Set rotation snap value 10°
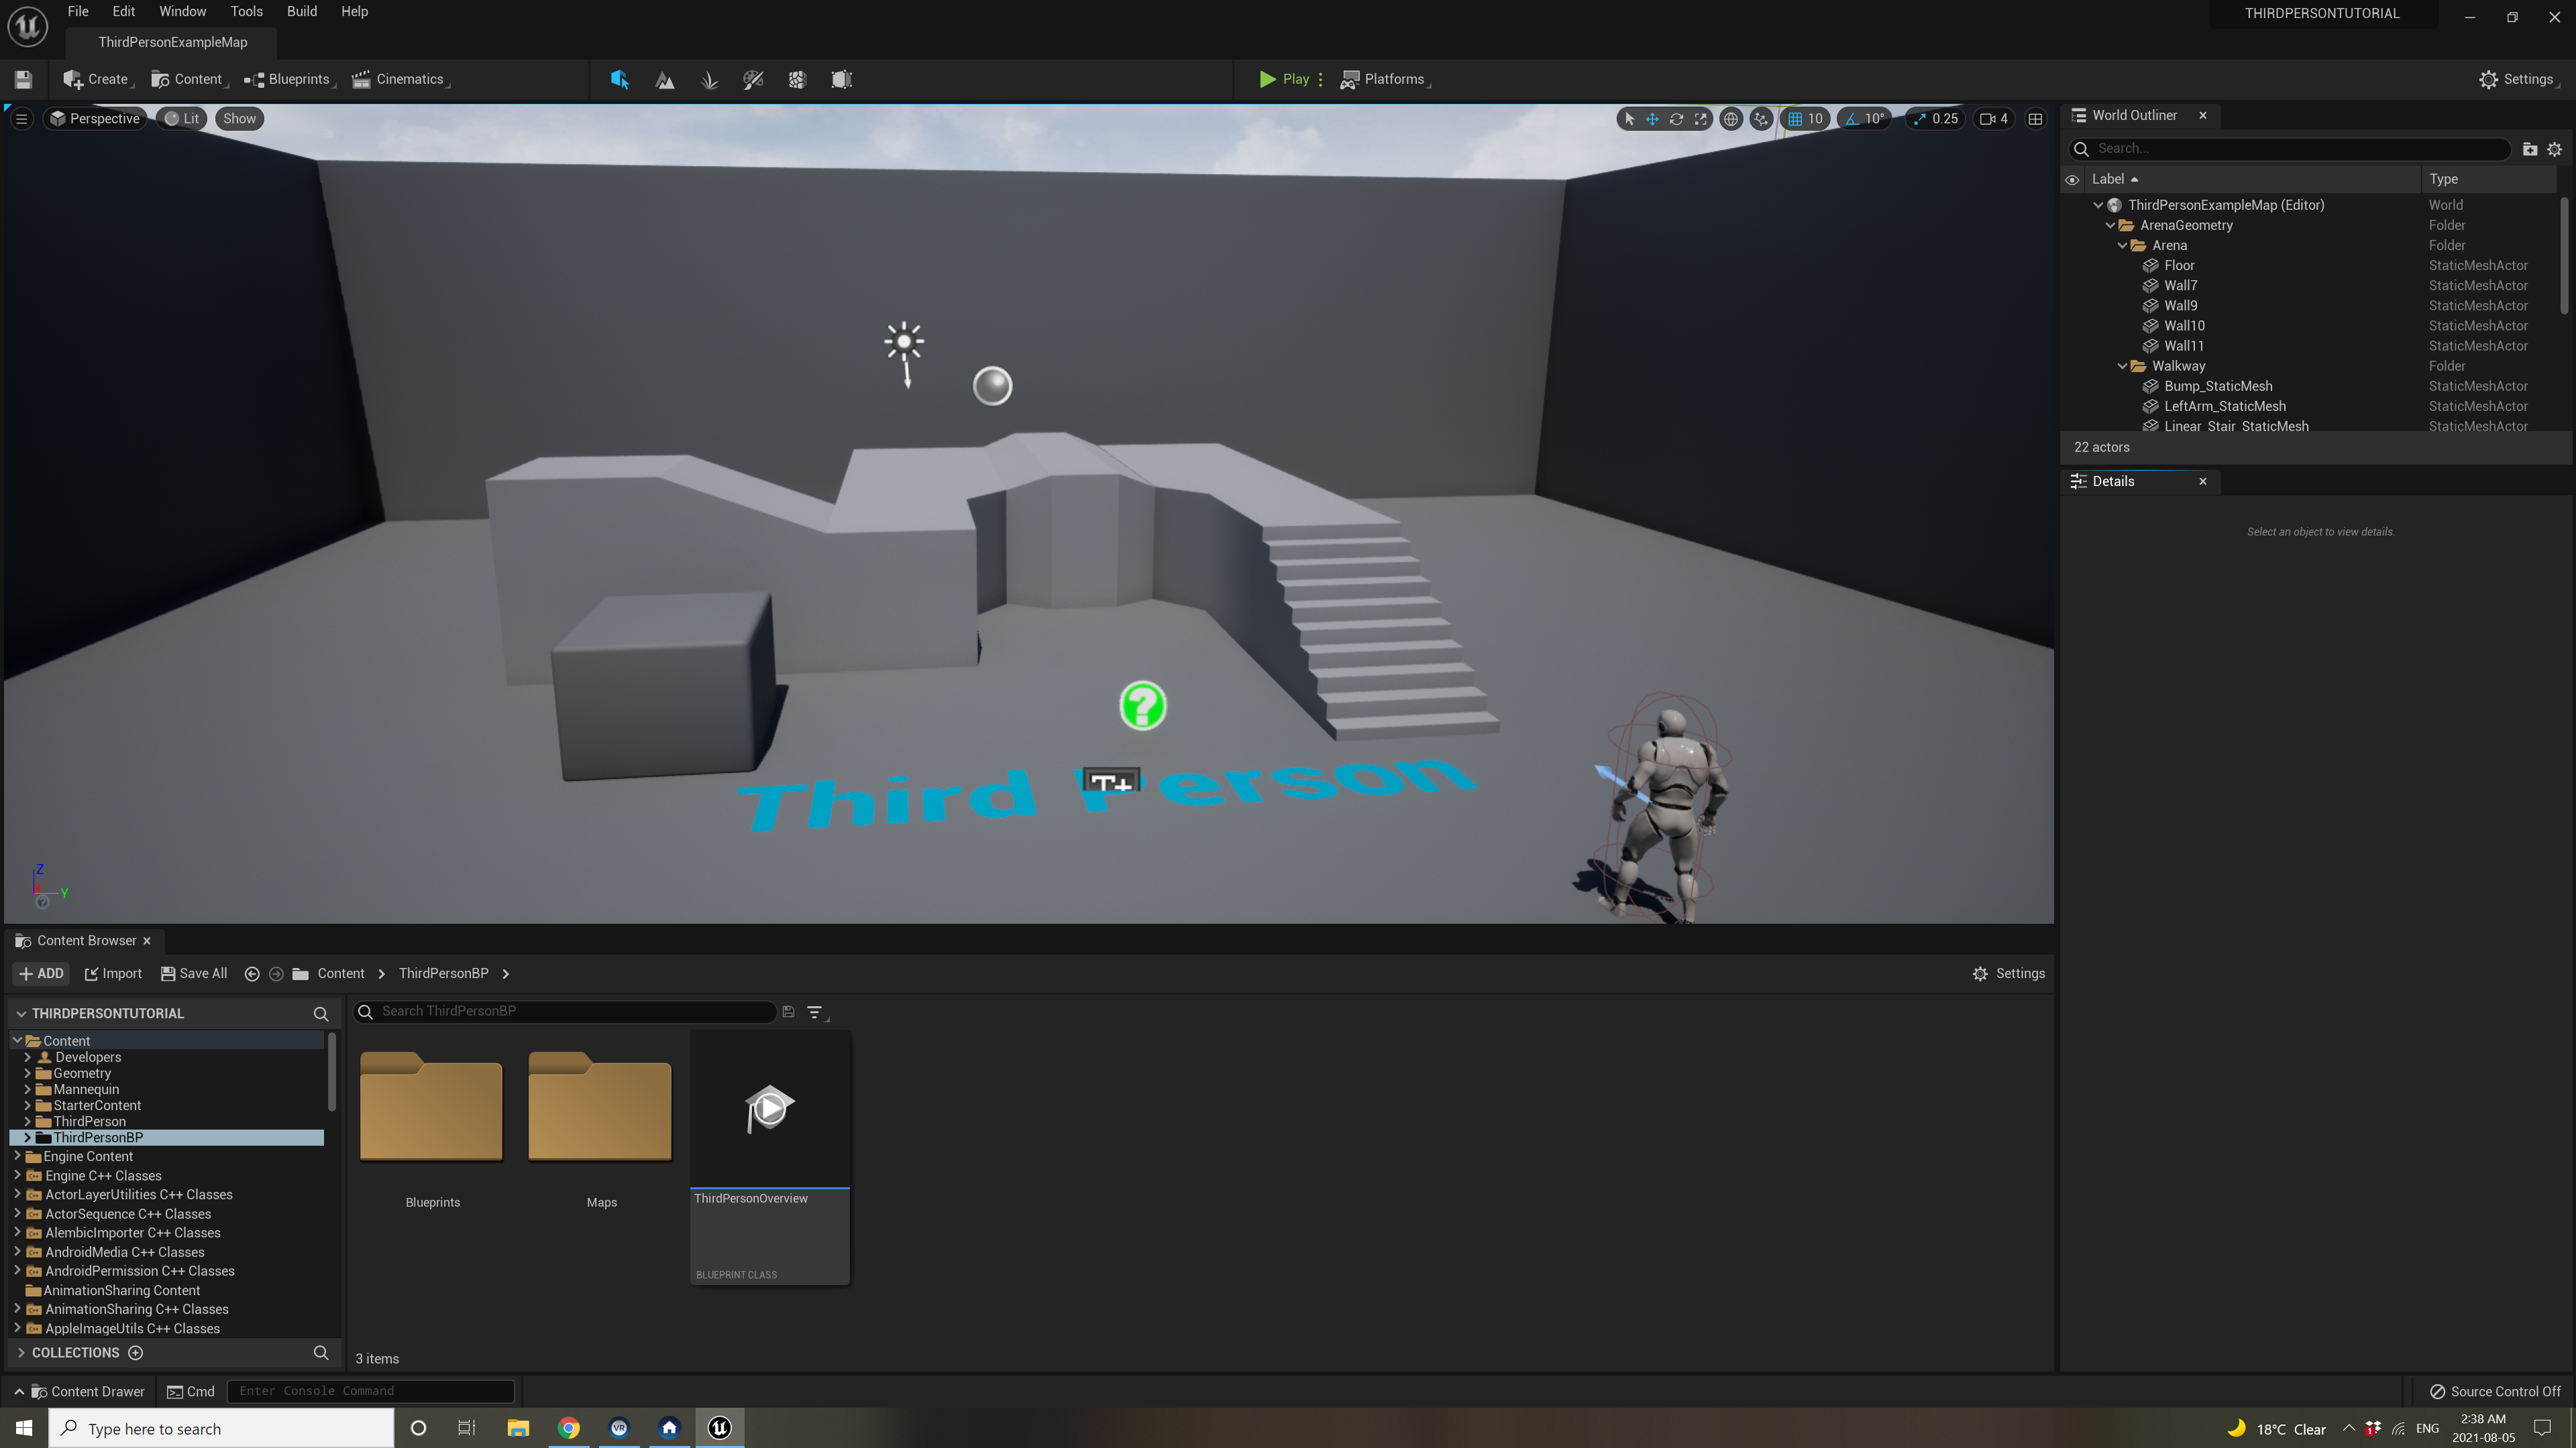 pos(1875,119)
